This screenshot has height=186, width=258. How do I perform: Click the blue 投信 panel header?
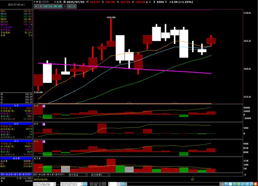pyautogui.click(x=16, y=124)
